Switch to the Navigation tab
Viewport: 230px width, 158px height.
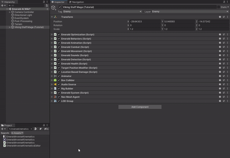(x=77, y=2)
